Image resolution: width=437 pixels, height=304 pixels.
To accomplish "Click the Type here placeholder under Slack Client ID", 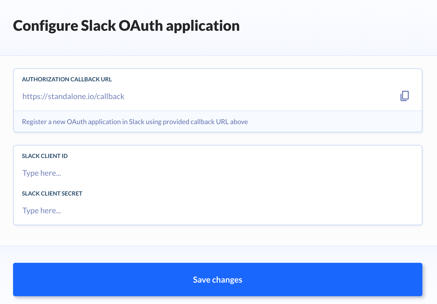I will [42, 173].
